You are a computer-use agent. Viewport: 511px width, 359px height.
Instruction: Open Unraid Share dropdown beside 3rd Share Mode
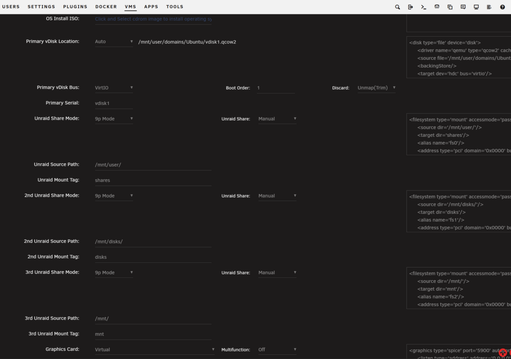[277, 272]
